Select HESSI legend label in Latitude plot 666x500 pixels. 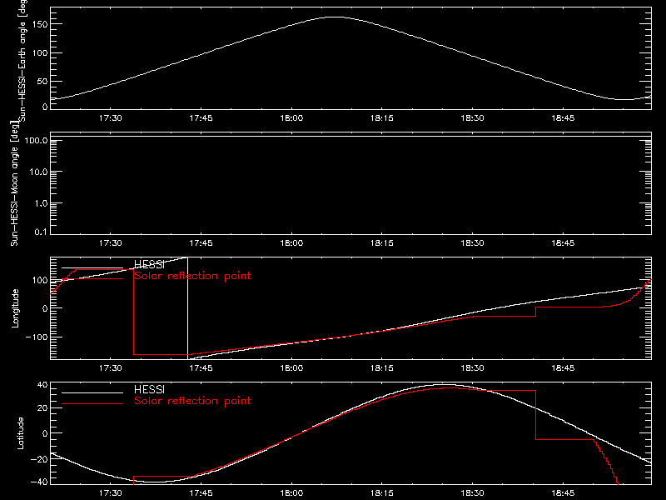(149, 389)
